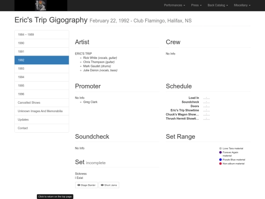
Task: Open the 1984 – 1989 sidebar entry
Action: tap(42, 35)
